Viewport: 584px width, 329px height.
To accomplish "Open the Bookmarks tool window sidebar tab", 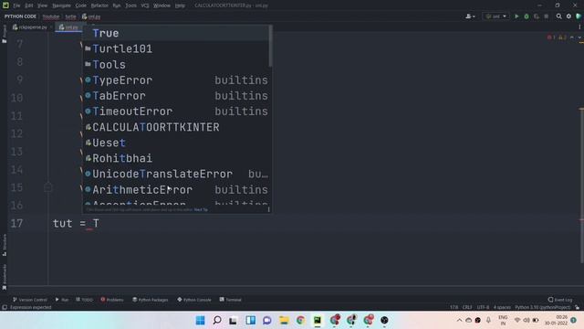I will (5, 276).
